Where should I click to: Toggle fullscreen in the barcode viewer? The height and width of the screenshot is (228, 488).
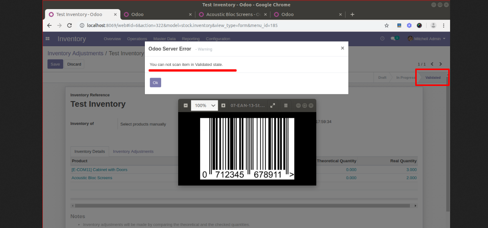tap(273, 105)
